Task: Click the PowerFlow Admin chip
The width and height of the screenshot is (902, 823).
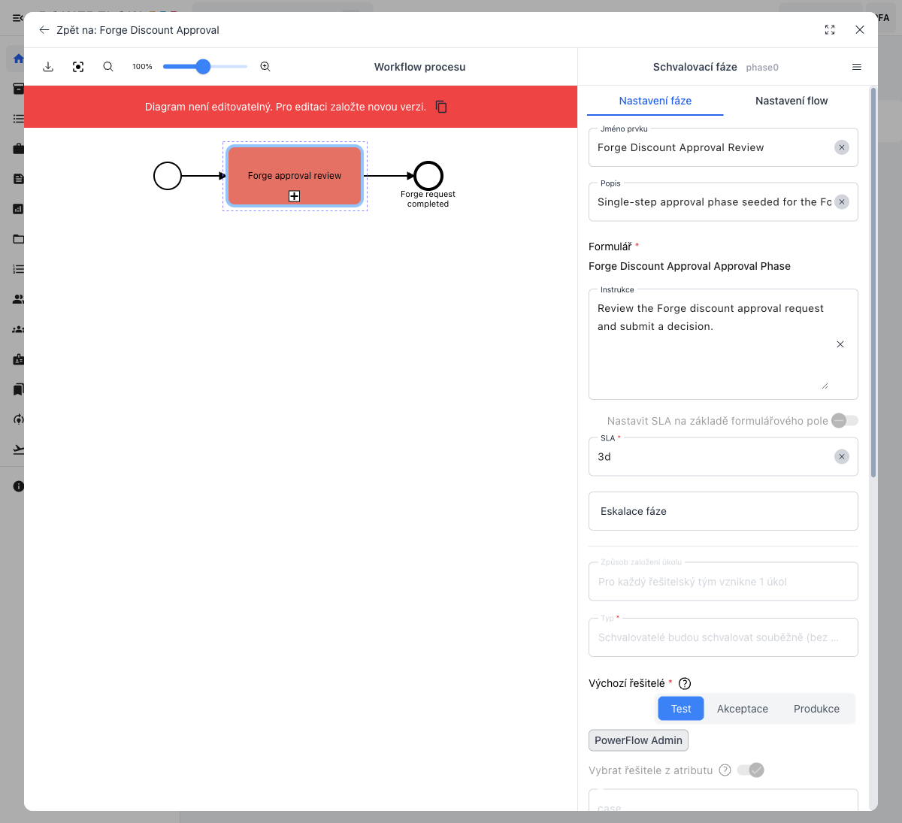Action: click(x=638, y=740)
